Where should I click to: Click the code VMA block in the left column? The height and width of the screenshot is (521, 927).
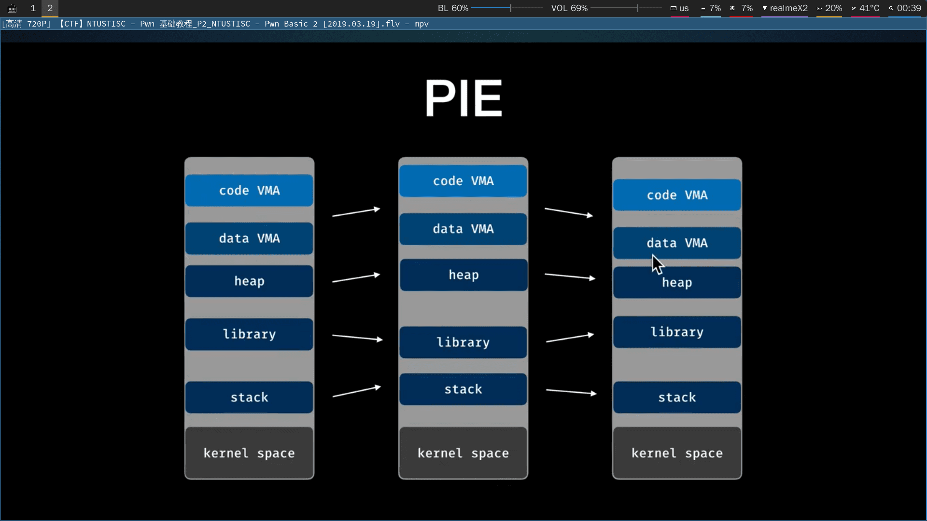[249, 190]
